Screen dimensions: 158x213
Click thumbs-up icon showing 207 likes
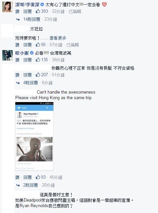pyautogui.click(x=38, y=75)
